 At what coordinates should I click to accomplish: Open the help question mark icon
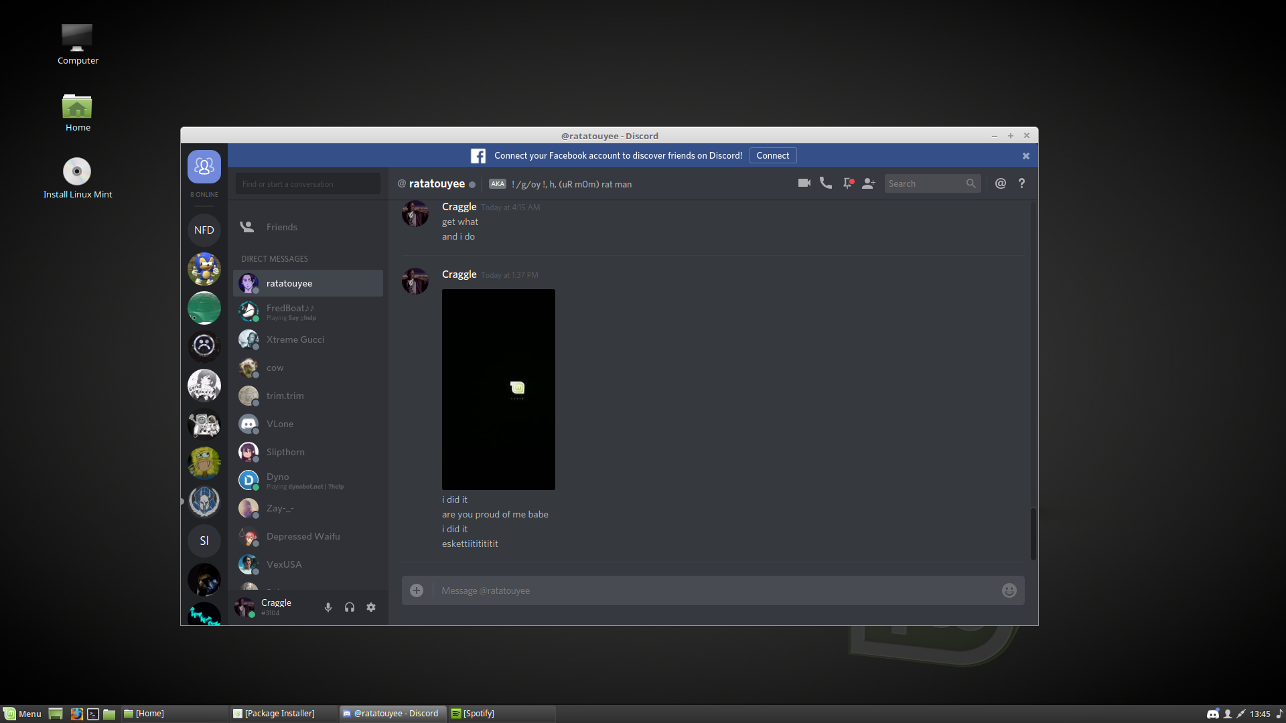(x=1021, y=183)
